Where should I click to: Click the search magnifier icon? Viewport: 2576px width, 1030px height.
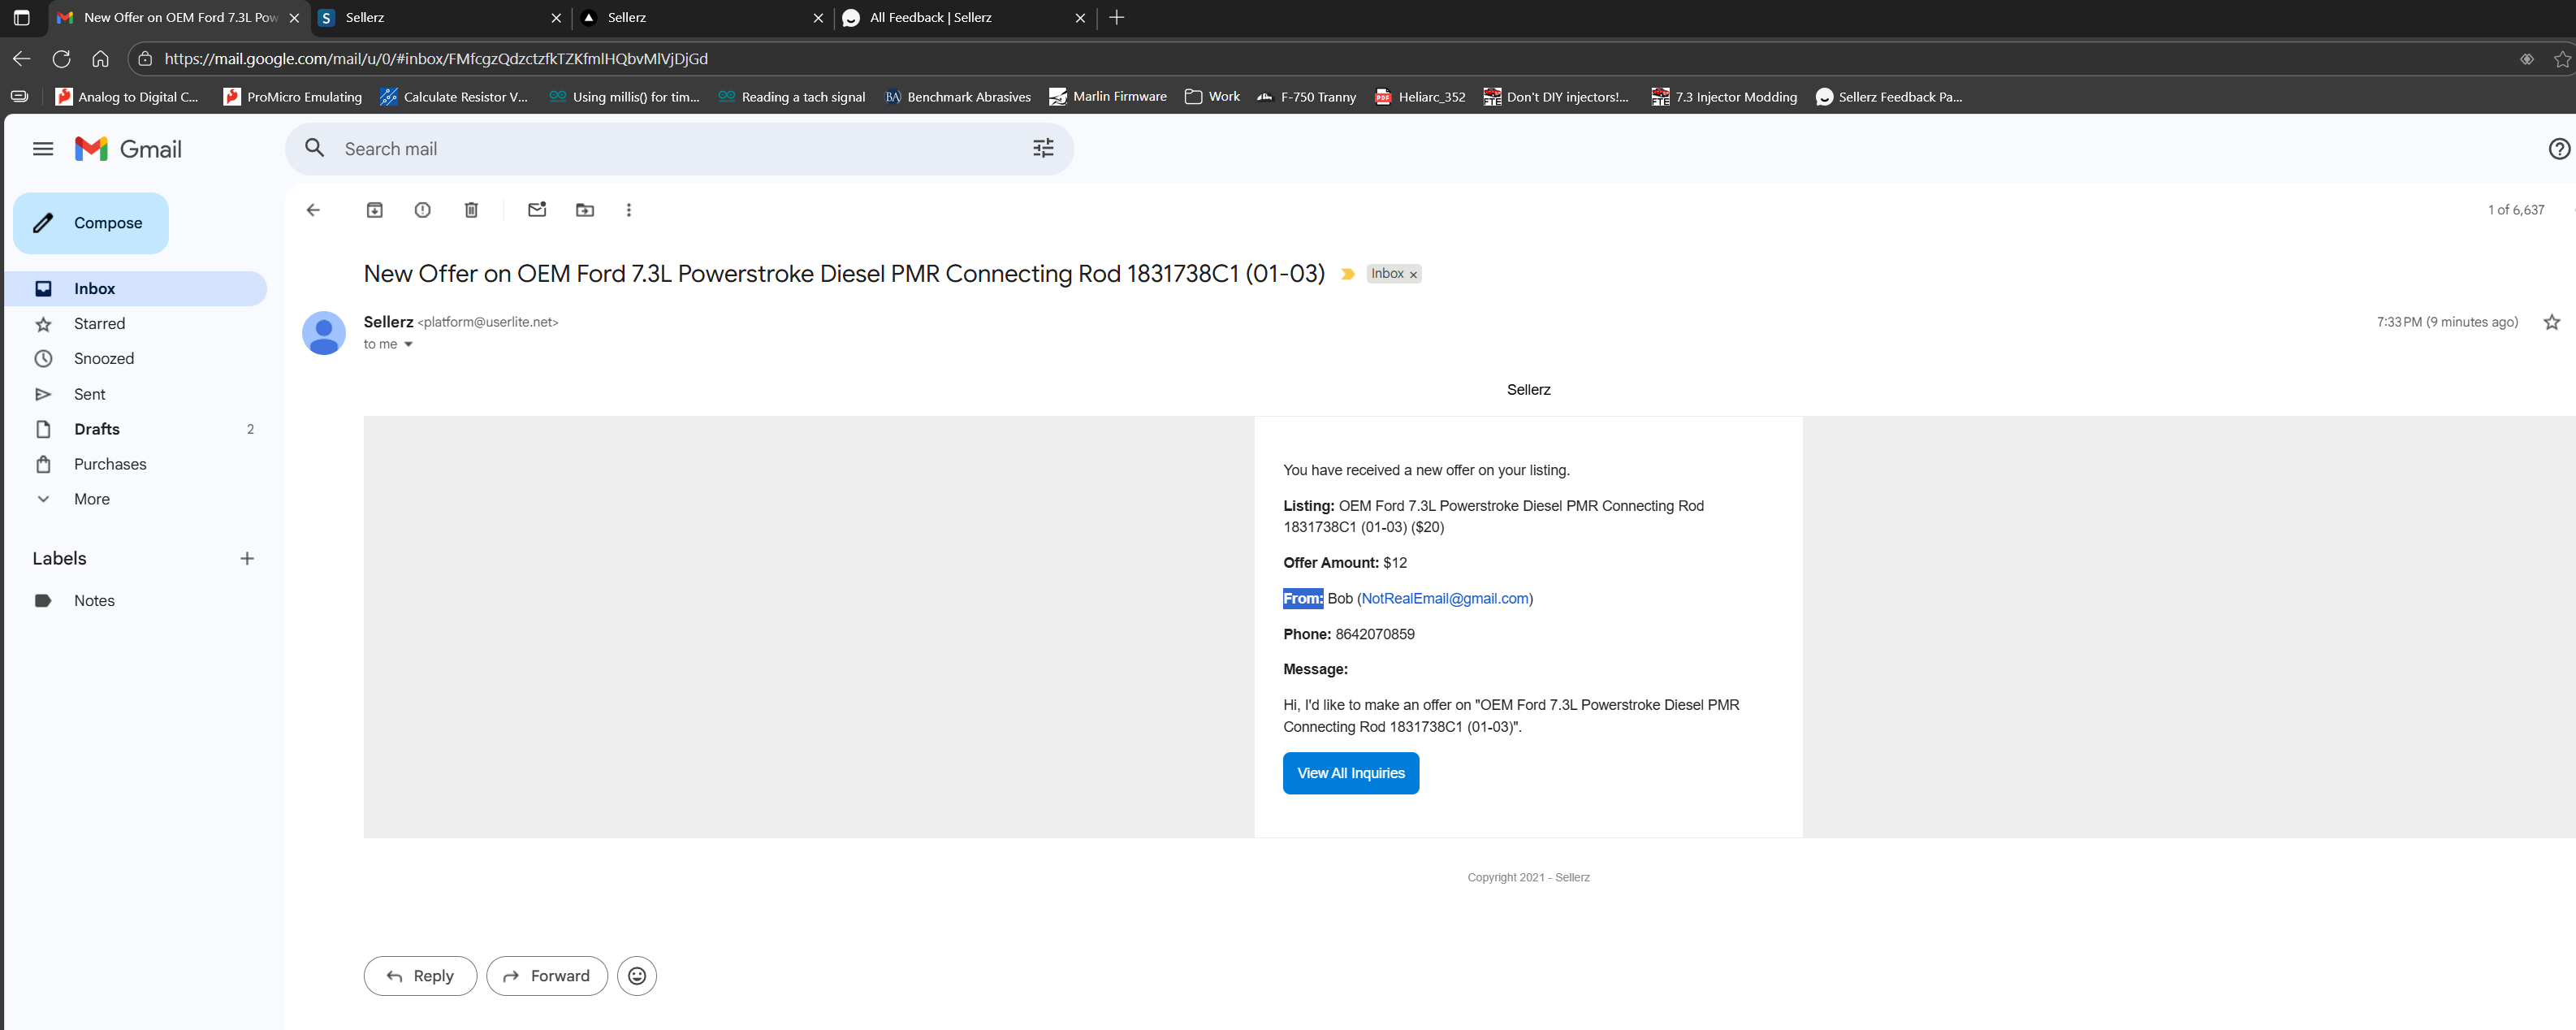pyautogui.click(x=314, y=148)
